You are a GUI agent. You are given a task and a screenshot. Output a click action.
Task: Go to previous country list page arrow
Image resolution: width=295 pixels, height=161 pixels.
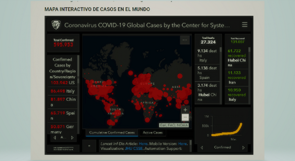pos(55,138)
